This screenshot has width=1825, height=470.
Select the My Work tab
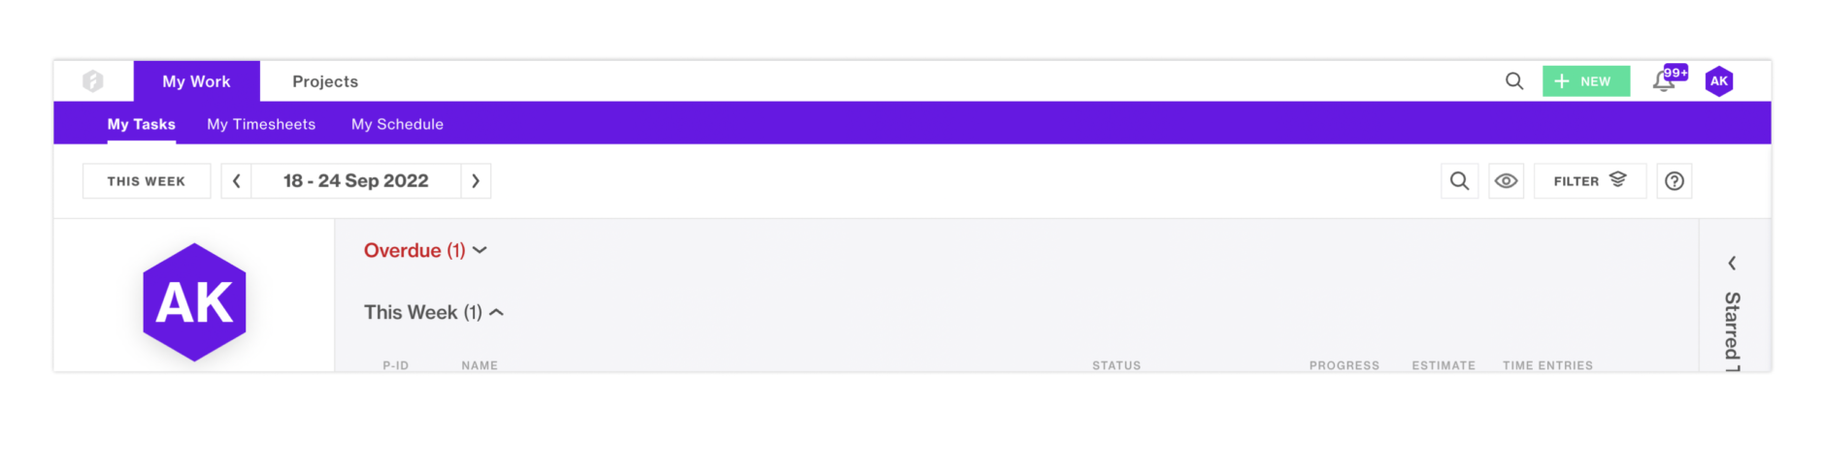[x=197, y=81]
